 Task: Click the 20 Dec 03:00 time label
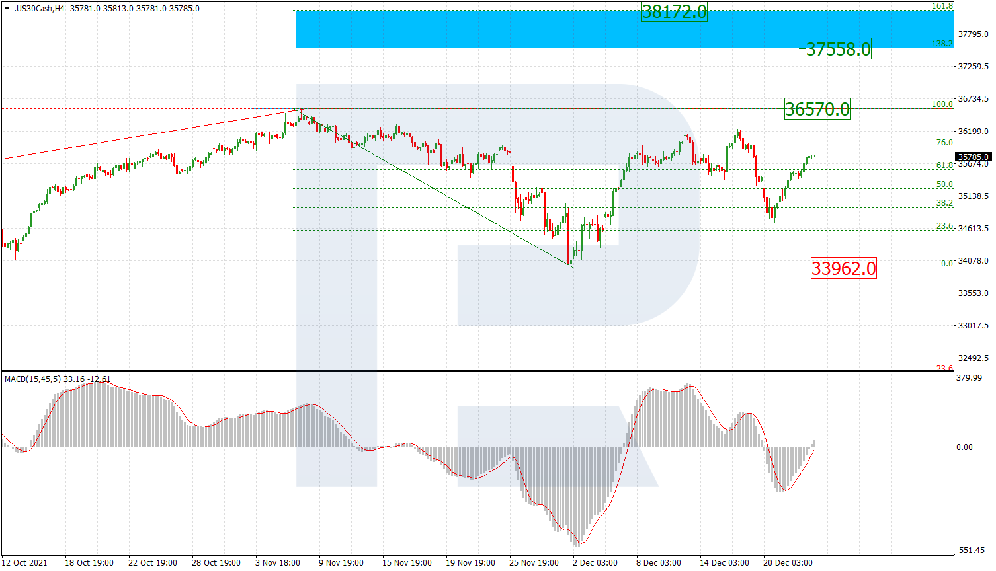pyautogui.click(x=788, y=563)
